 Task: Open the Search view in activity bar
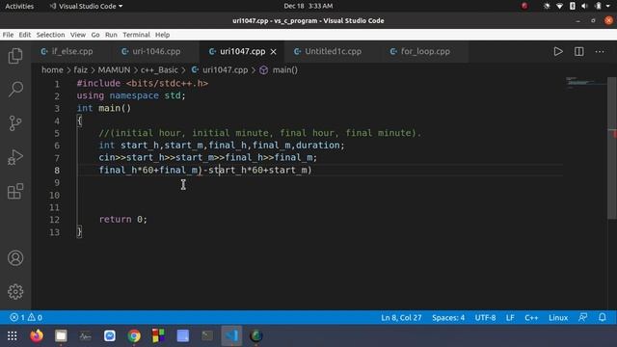pyautogui.click(x=15, y=90)
